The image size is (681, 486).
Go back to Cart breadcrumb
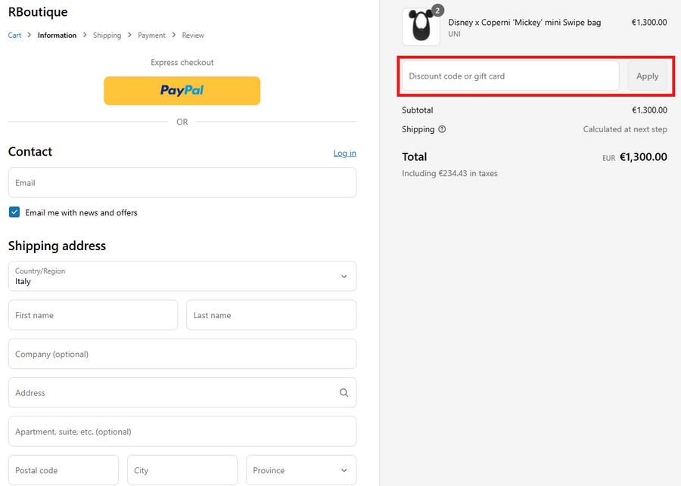tap(14, 36)
